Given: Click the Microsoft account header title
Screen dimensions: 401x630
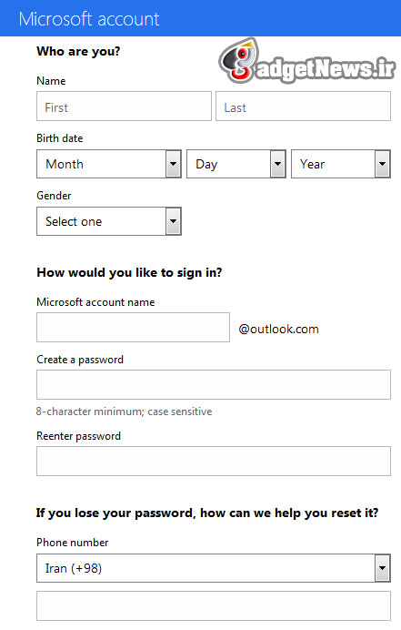Looking at the screenshot, I should pyautogui.click(x=89, y=19).
